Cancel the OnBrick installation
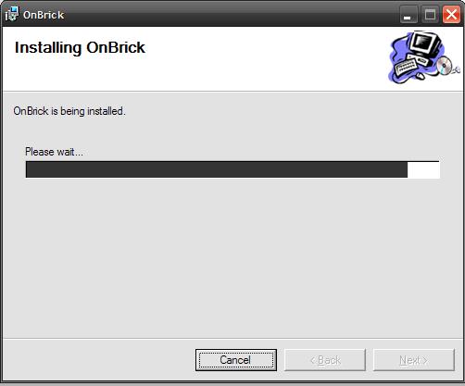The image size is (465, 386). pyautogui.click(x=236, y=360)
